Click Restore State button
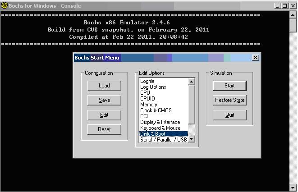 [229, 100]
